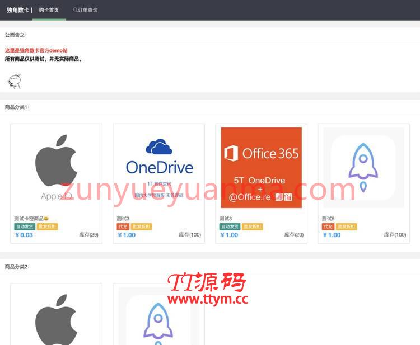420x345 pixels.
Task: Click the orange 批发折扣 tag on 测试卡密商品 card
Action: point(48,226)
